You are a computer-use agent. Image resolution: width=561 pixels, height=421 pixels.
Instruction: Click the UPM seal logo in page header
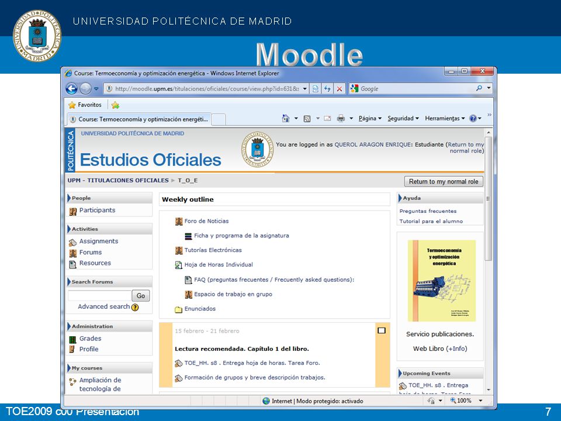[x=258, y=149]
